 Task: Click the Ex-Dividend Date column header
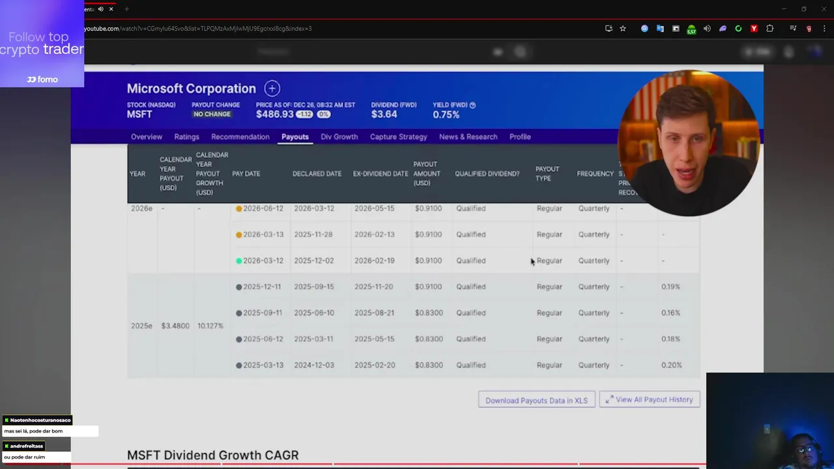click(x=381, y=174)
